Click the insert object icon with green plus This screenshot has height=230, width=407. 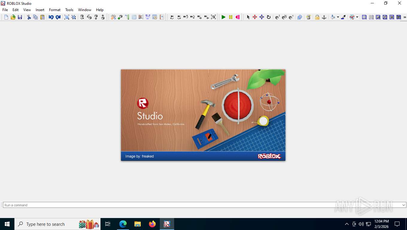120,17
